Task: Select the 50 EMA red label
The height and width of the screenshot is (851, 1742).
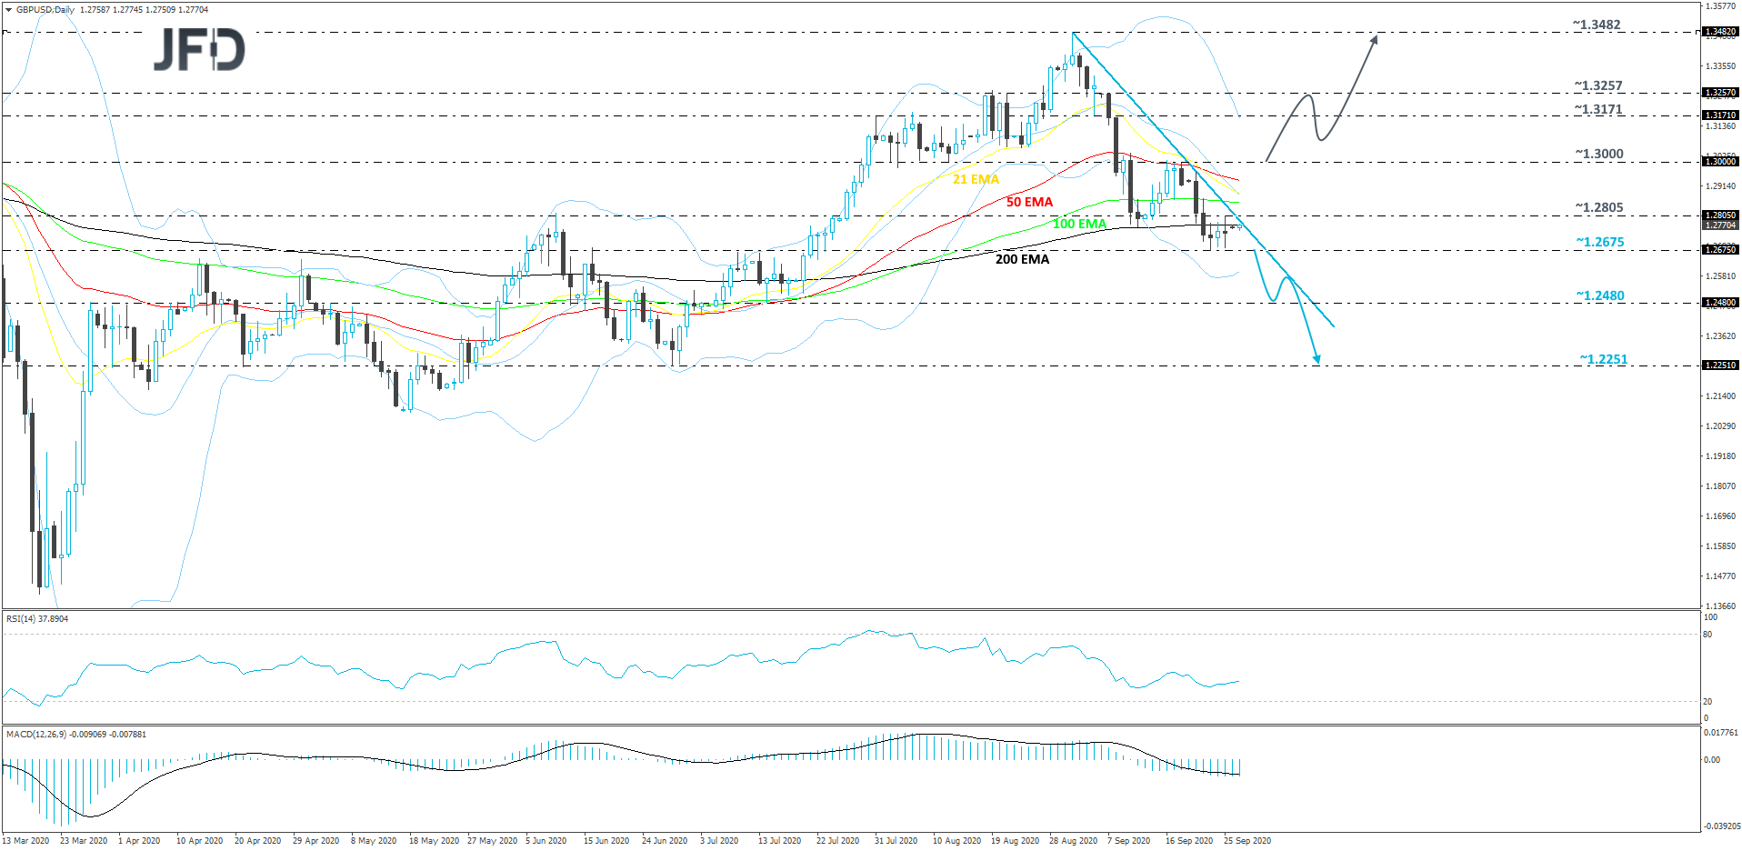Action: (1029, 202)
